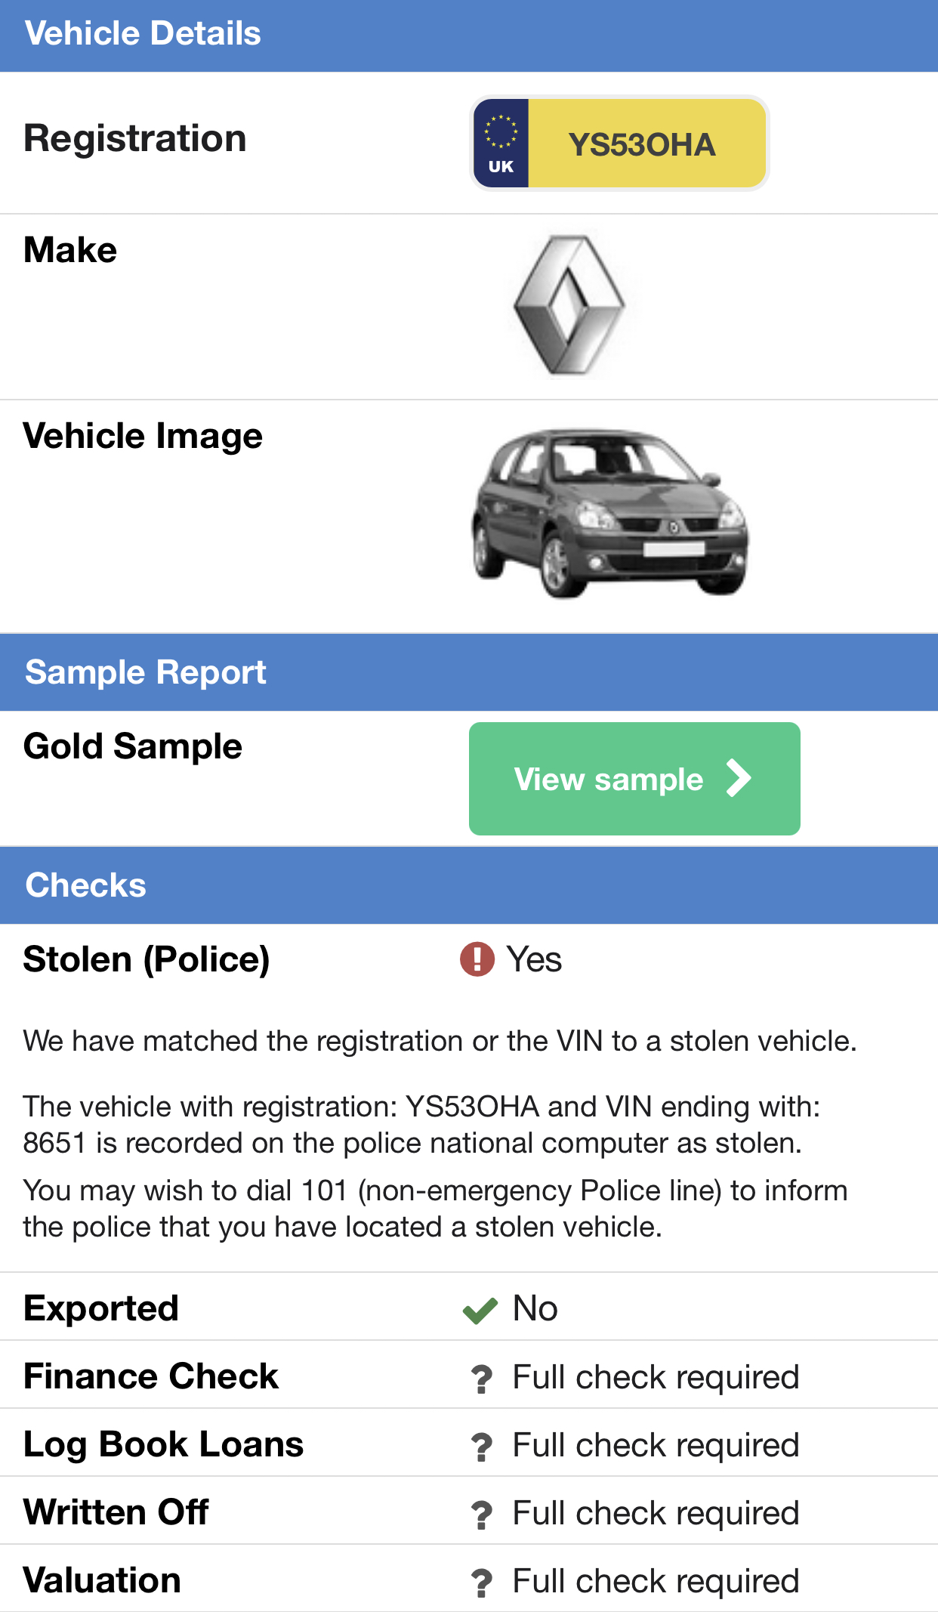Screen dimensions: 938x1612
Task: Open the View sample button
Action: coord(634,779)
